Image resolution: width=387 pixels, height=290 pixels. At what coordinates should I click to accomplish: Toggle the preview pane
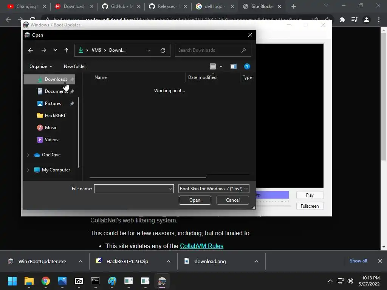(234, 66)
